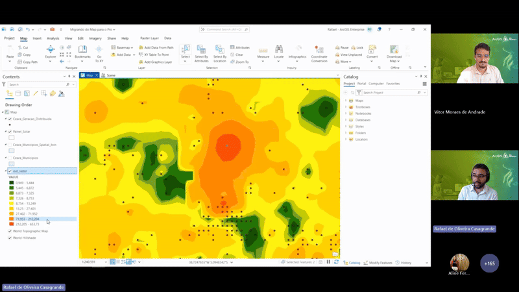
Task: Open the Bookmarks gallery
Action: click(82, 52)
